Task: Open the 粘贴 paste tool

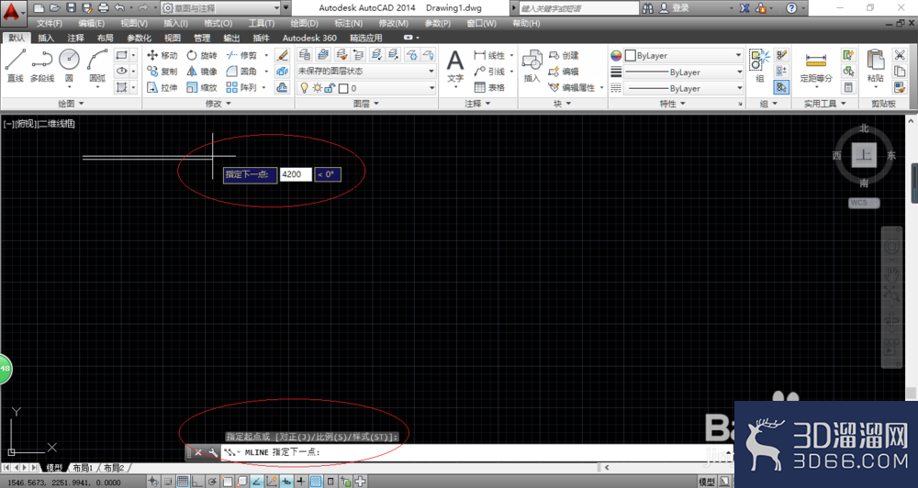Action: click(875, 65)
